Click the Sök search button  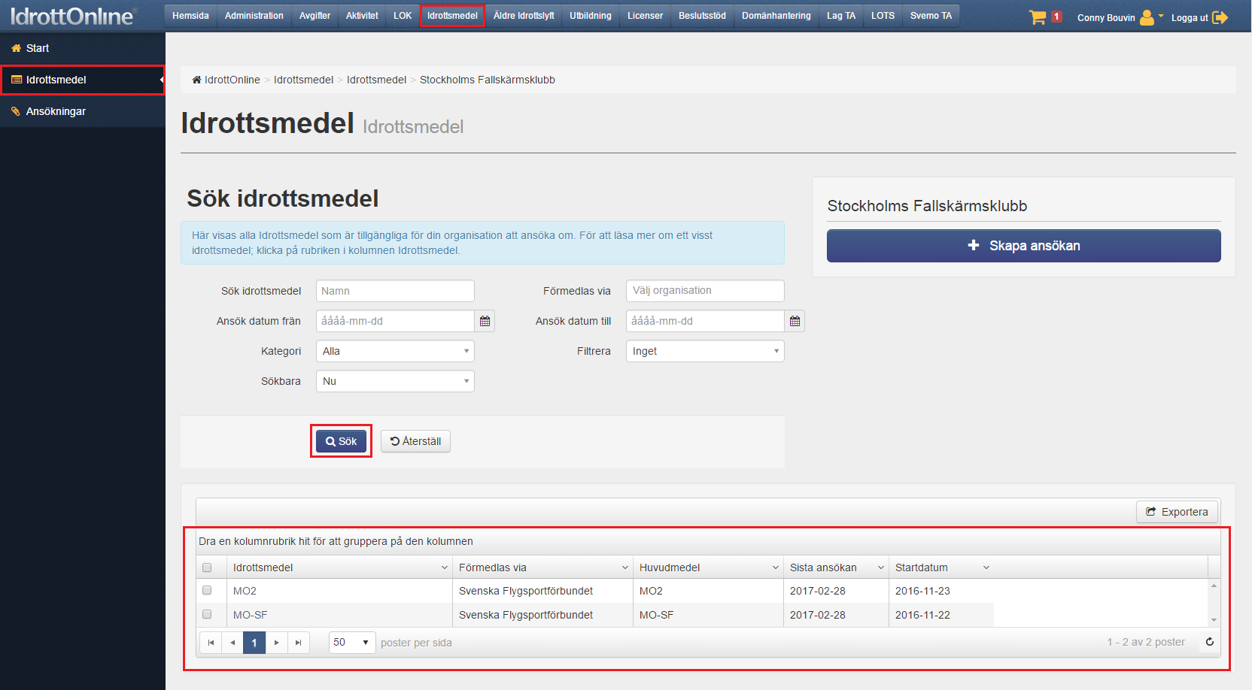pyautogui.click(x=341, y=441)
